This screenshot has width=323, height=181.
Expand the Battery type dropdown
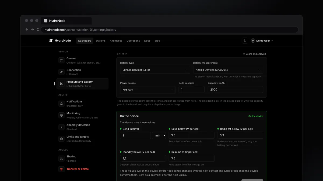155,70
